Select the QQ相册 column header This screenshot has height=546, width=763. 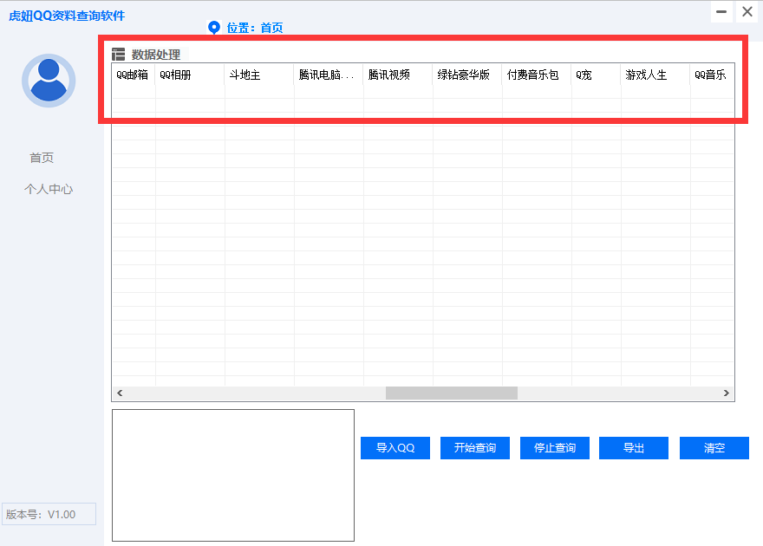[190, 75]
